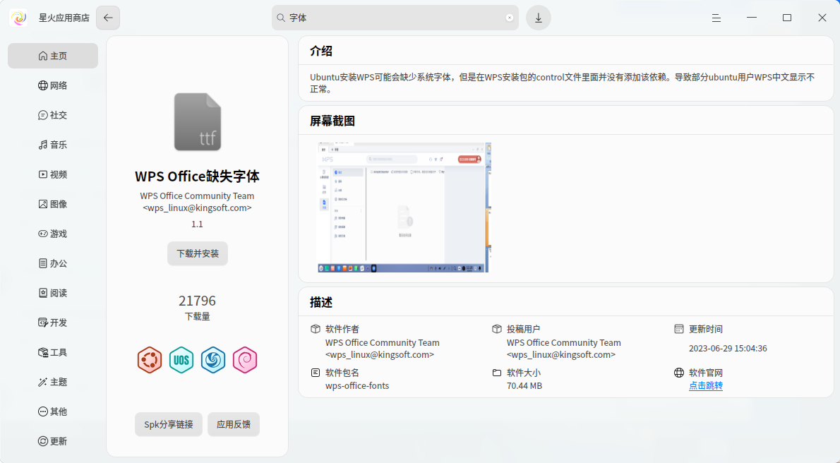The image size is (840, 463).
Task: Open the 图像 category
Action: 53,204
